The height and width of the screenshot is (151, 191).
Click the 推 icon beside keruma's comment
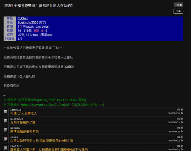[x=5, y=130]
